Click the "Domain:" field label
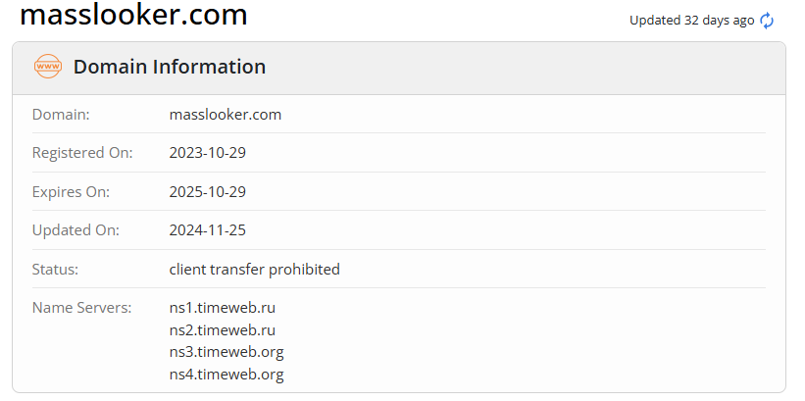 pyautogui.click(x=61, y=115)
